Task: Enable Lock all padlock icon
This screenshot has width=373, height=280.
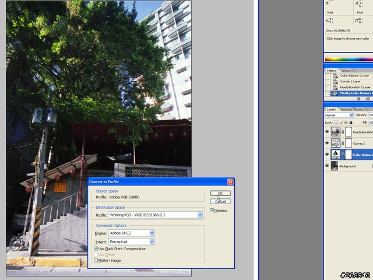Action: [x=351, y=123]
